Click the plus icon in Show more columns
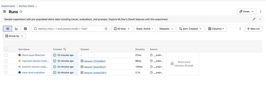The width and height of the screenshot is (266, 102). [x=172, y=64]
